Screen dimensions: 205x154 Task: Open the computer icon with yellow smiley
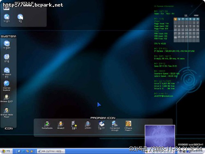click(74, 125)
